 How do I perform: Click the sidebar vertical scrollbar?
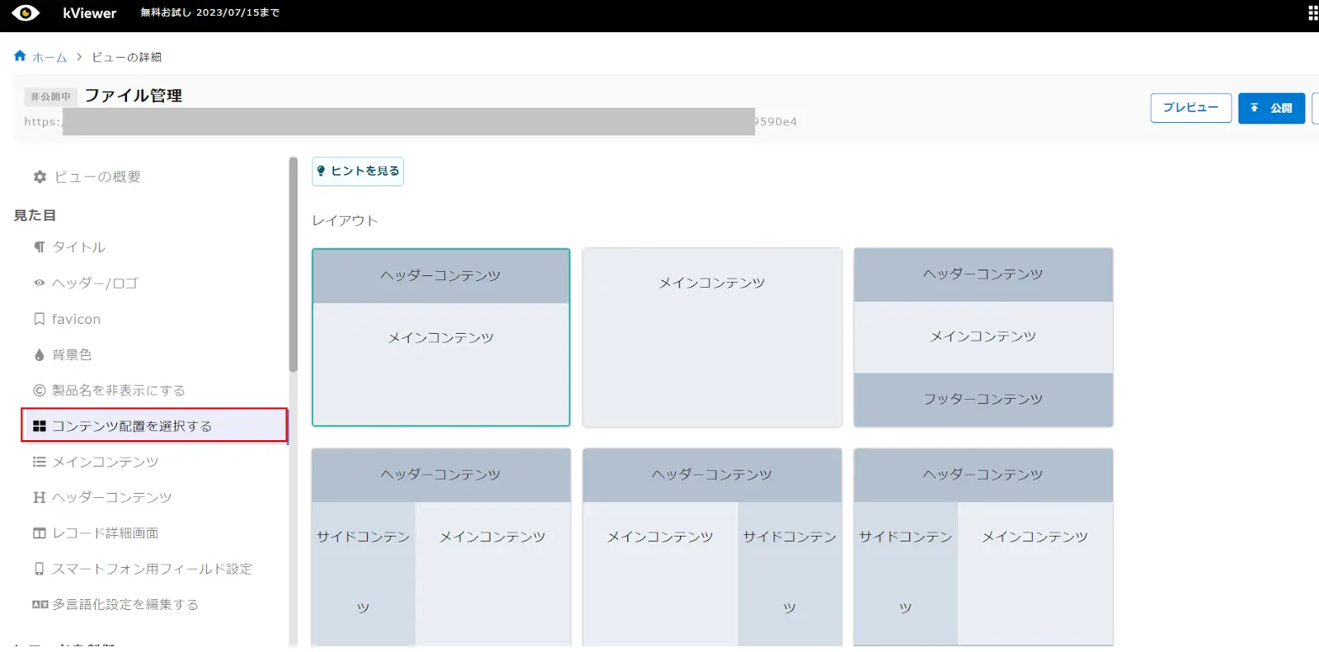[x=293, y=264]
